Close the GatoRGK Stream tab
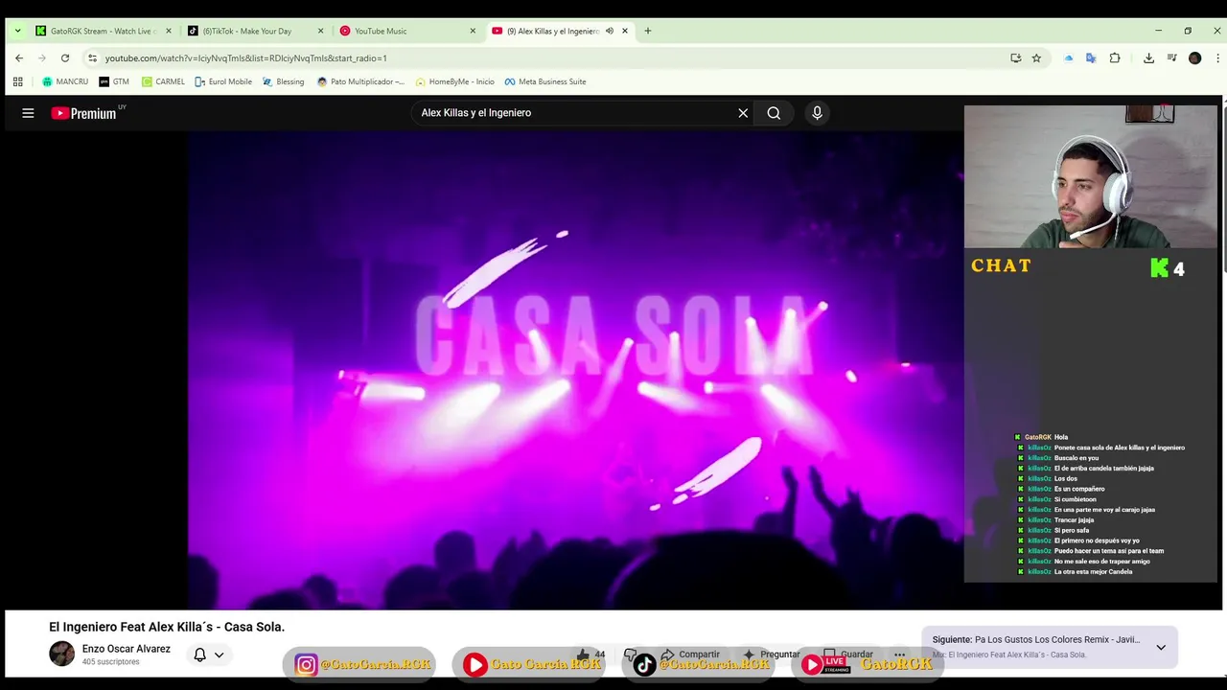 169,31
